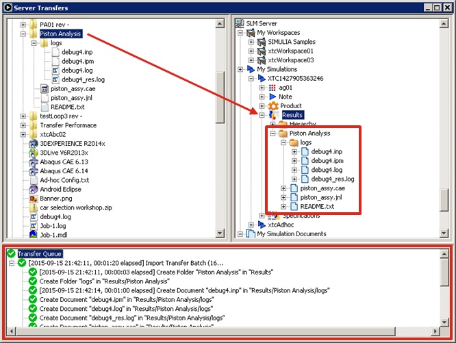Click the SIMULIA Samples workspace icon
This screenshot has width=456, height=343.
(x=262, y=42)
